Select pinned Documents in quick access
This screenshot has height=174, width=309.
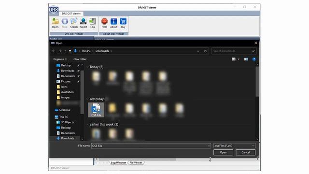[68, 76]
